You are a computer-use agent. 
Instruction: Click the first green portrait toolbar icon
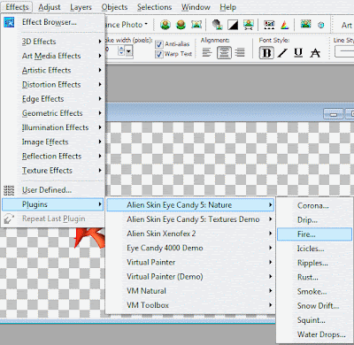(165, 25)
